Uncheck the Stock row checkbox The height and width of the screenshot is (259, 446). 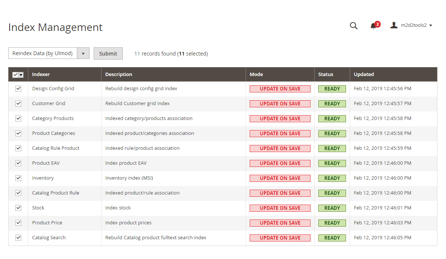coord(18,208)
